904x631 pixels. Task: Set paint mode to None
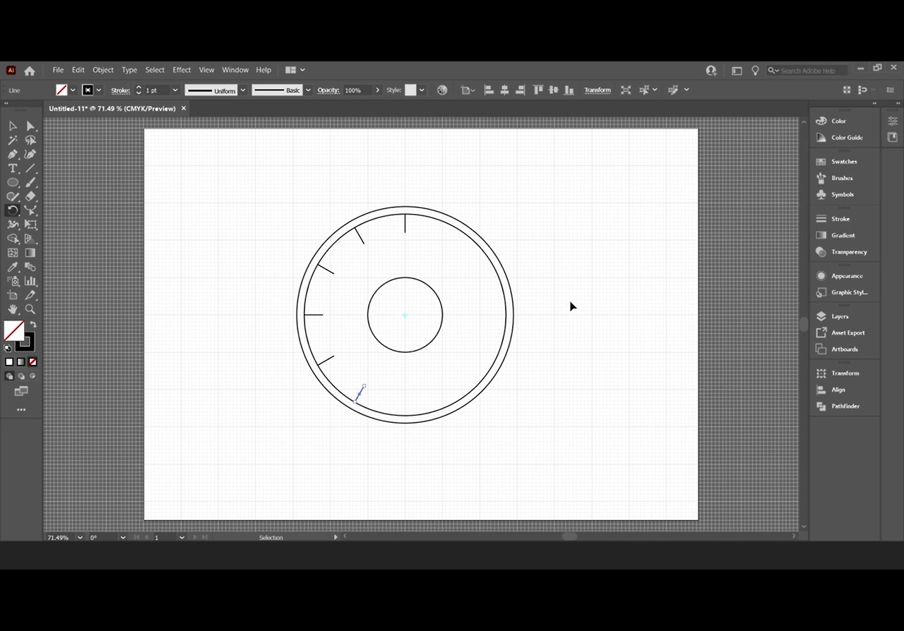point(32,362)
